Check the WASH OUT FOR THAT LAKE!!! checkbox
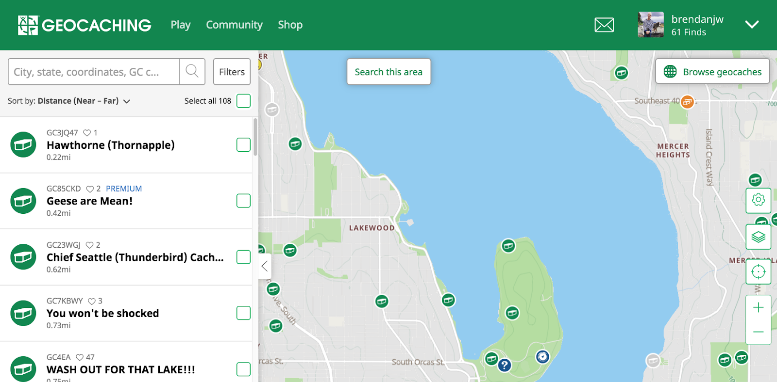The width and height of the screenshot is (777, 382). pos(243,369)
